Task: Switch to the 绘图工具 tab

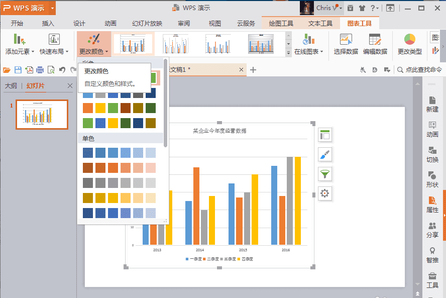Action: coord(281,23)
